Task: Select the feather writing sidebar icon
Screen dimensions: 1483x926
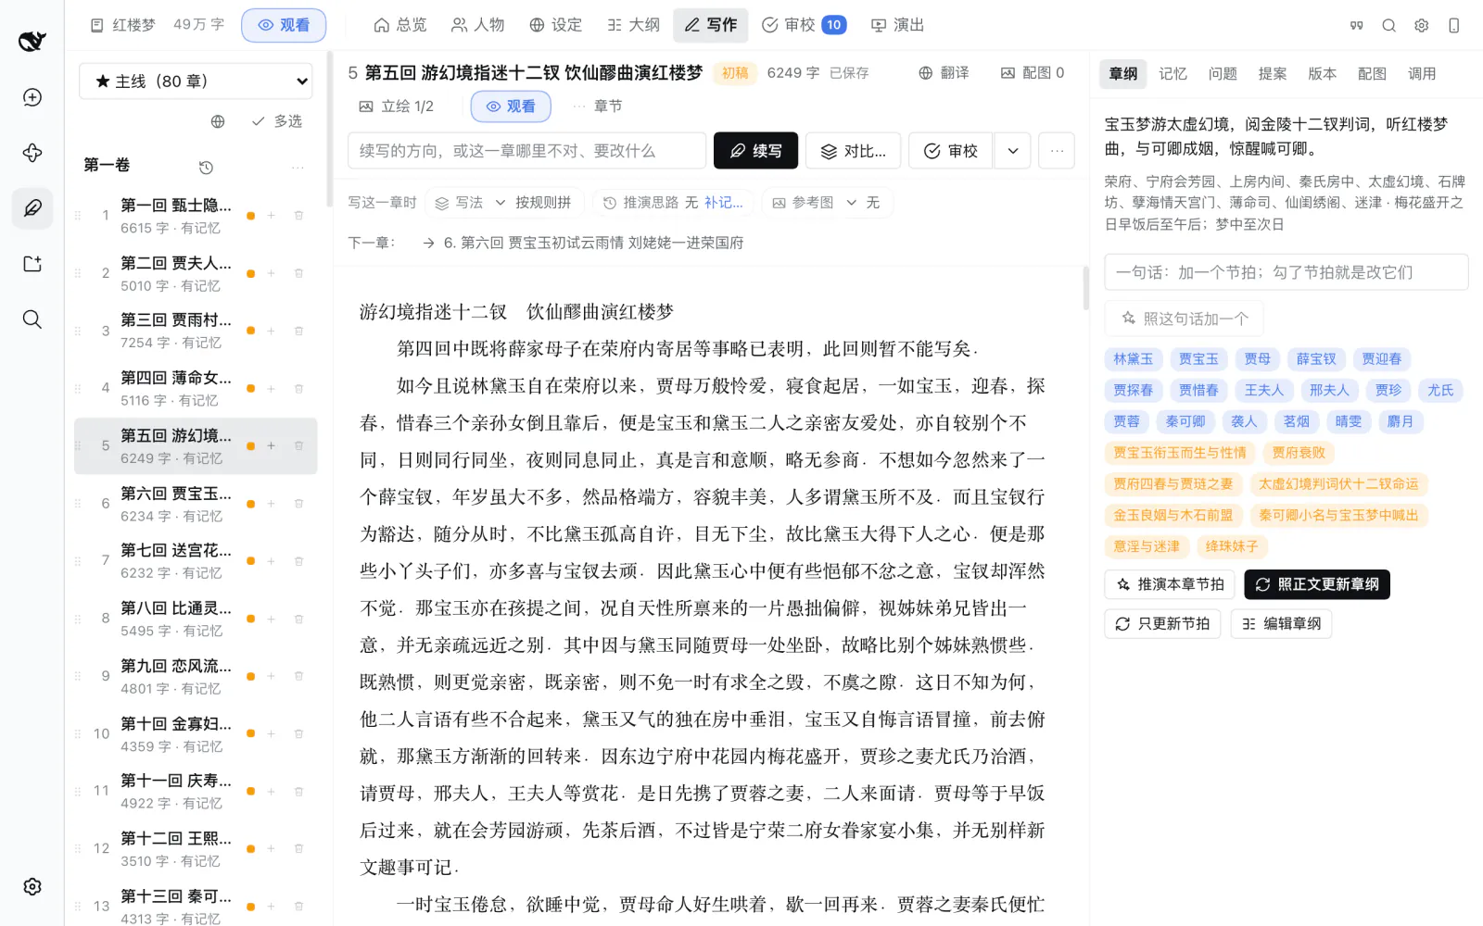Action: pyautogui.click(x=32, y=208)
